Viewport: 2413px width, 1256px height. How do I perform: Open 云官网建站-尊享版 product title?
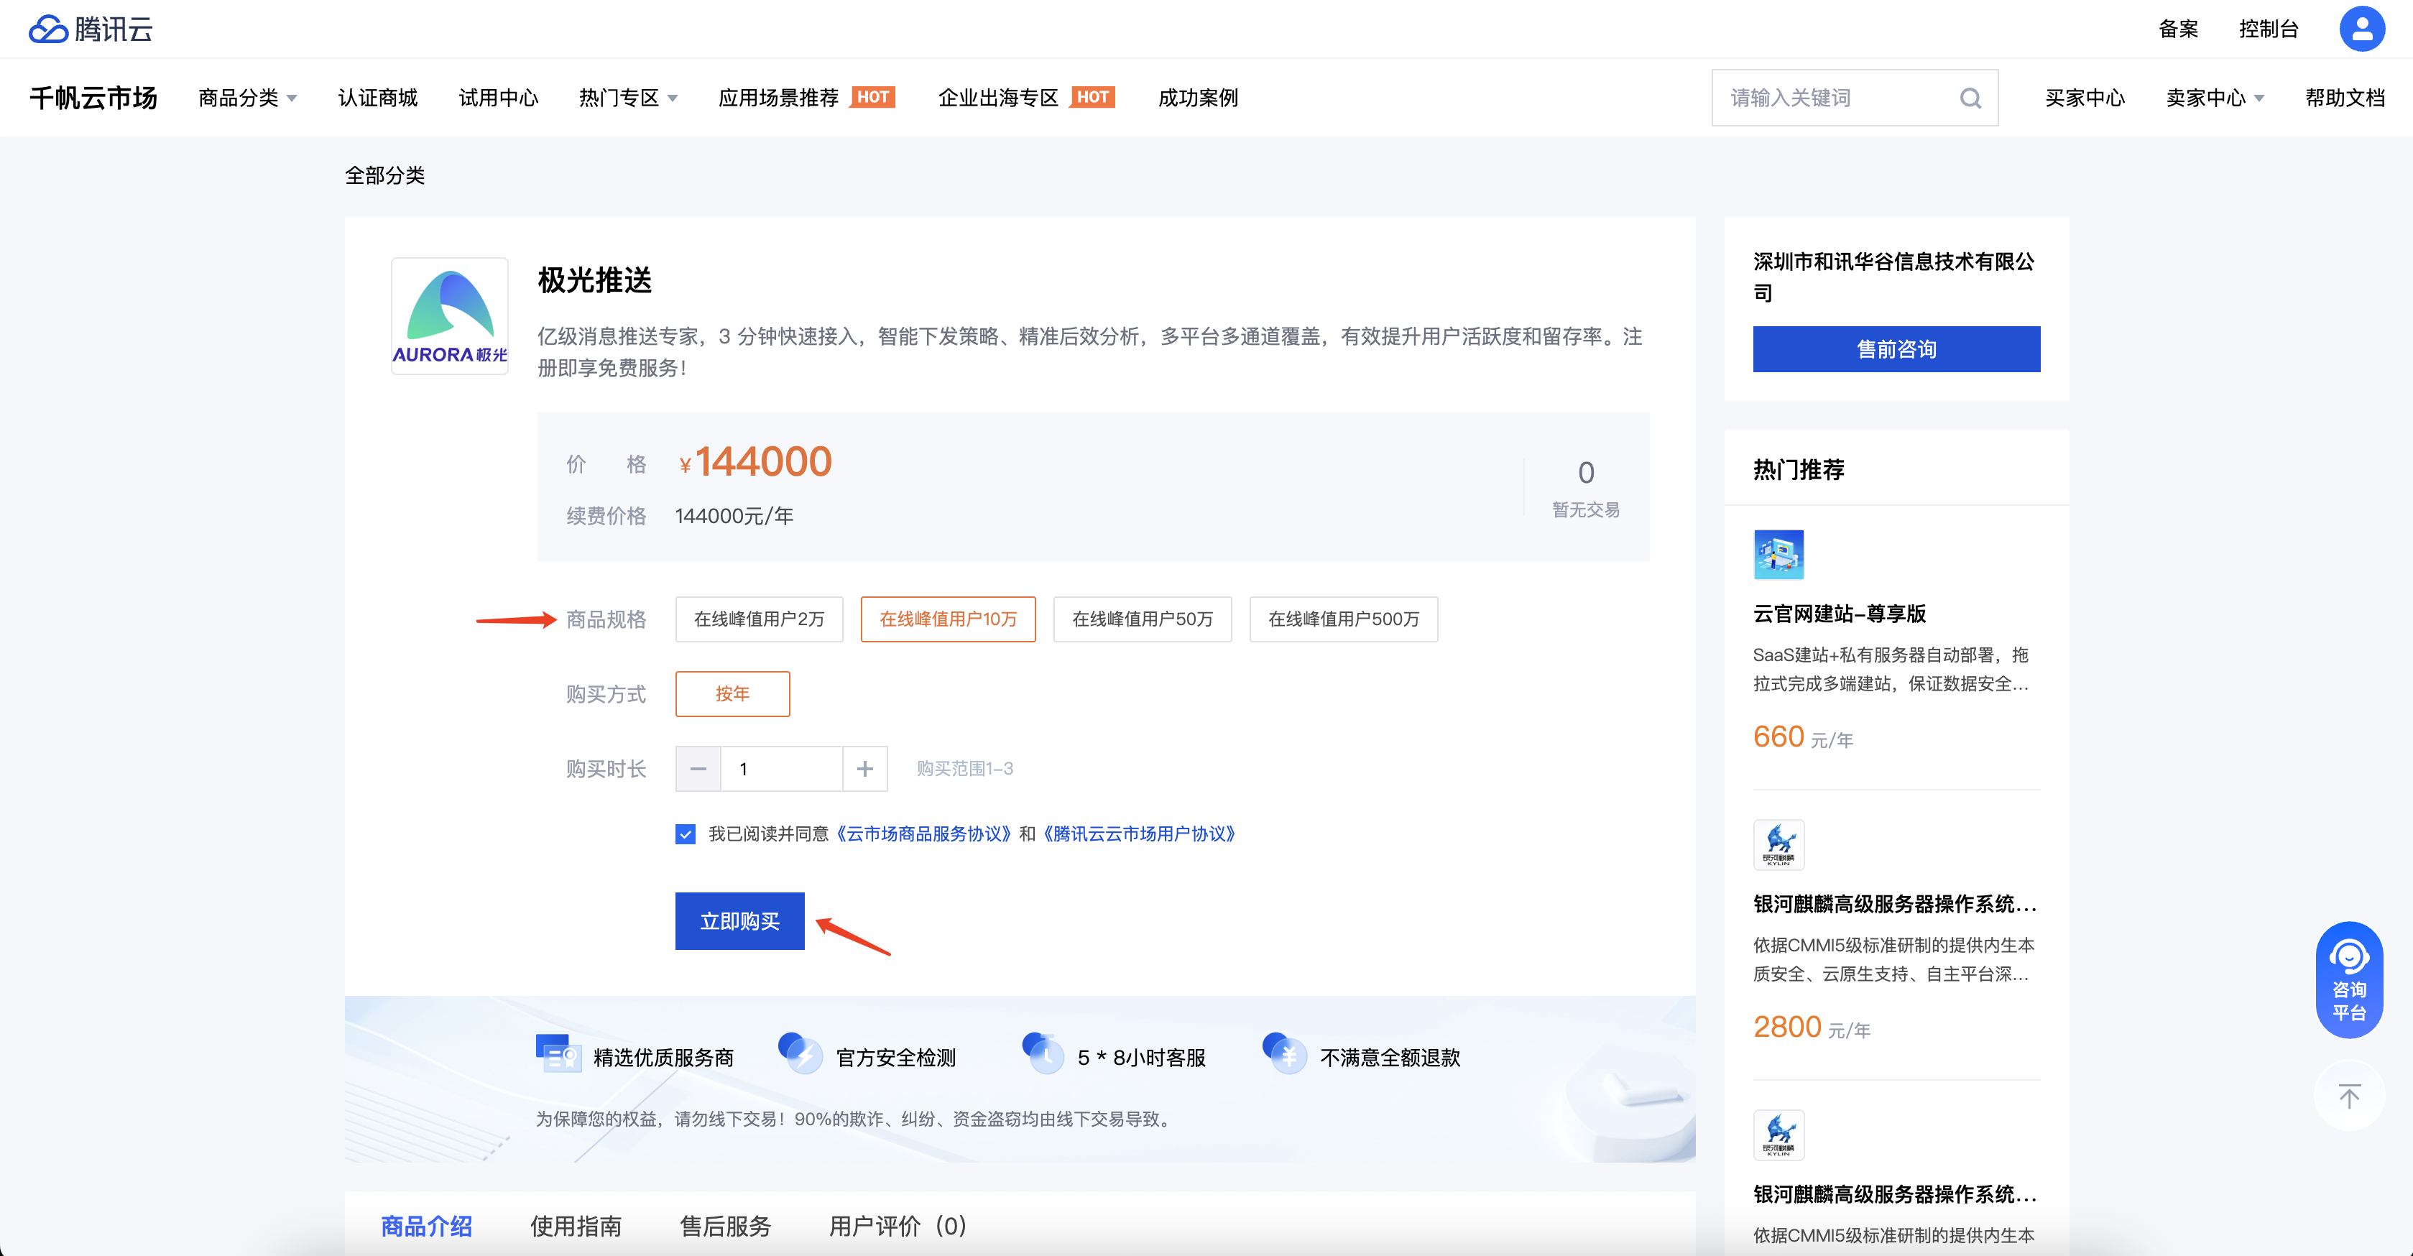click(1839, 614)
